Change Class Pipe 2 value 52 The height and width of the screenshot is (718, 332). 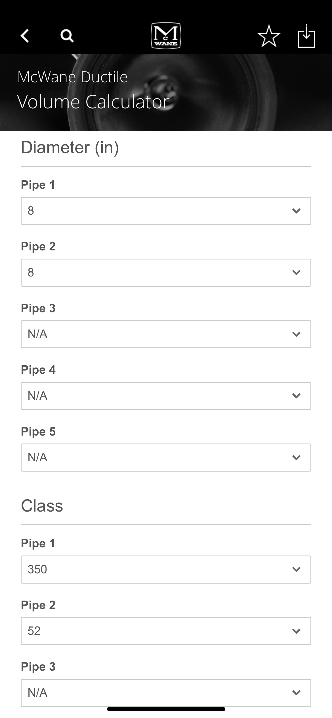(x=166, y=631)
